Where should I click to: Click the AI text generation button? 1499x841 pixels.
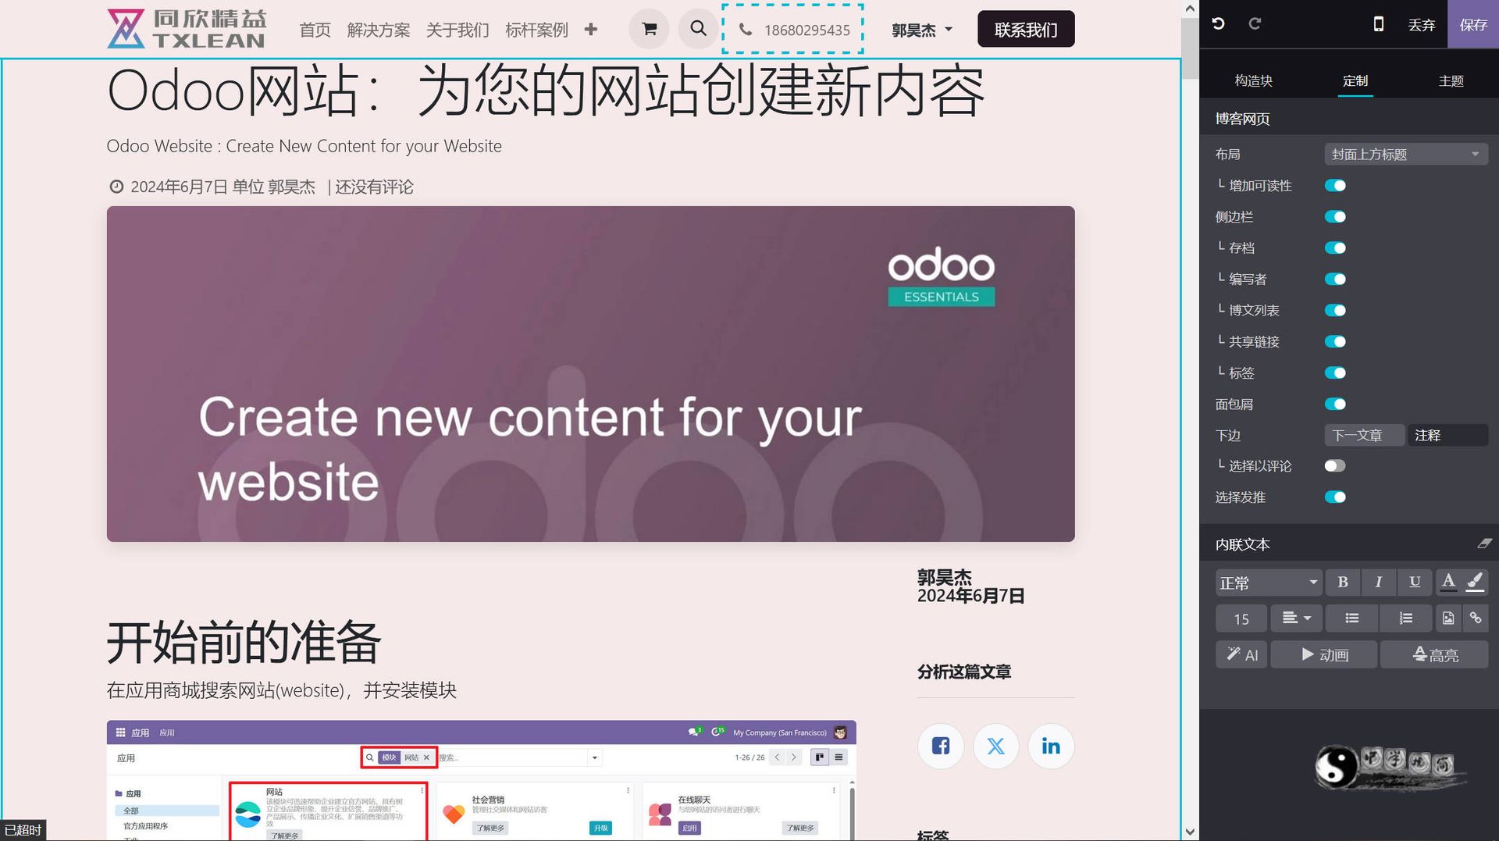click(x=1241, y=654)
